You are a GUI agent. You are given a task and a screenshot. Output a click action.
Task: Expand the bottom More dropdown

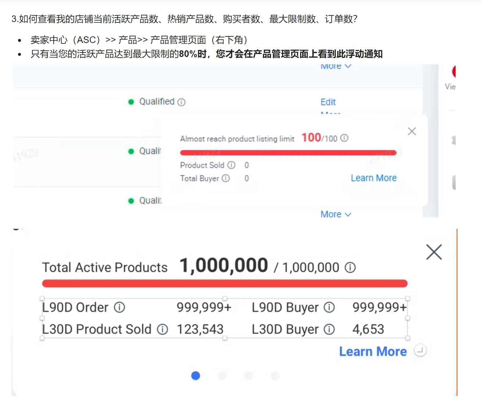point(335,214)
